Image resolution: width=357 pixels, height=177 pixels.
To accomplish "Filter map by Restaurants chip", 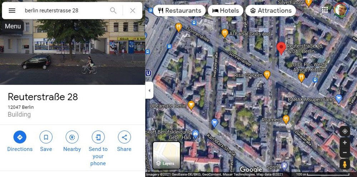I will 180,10.
